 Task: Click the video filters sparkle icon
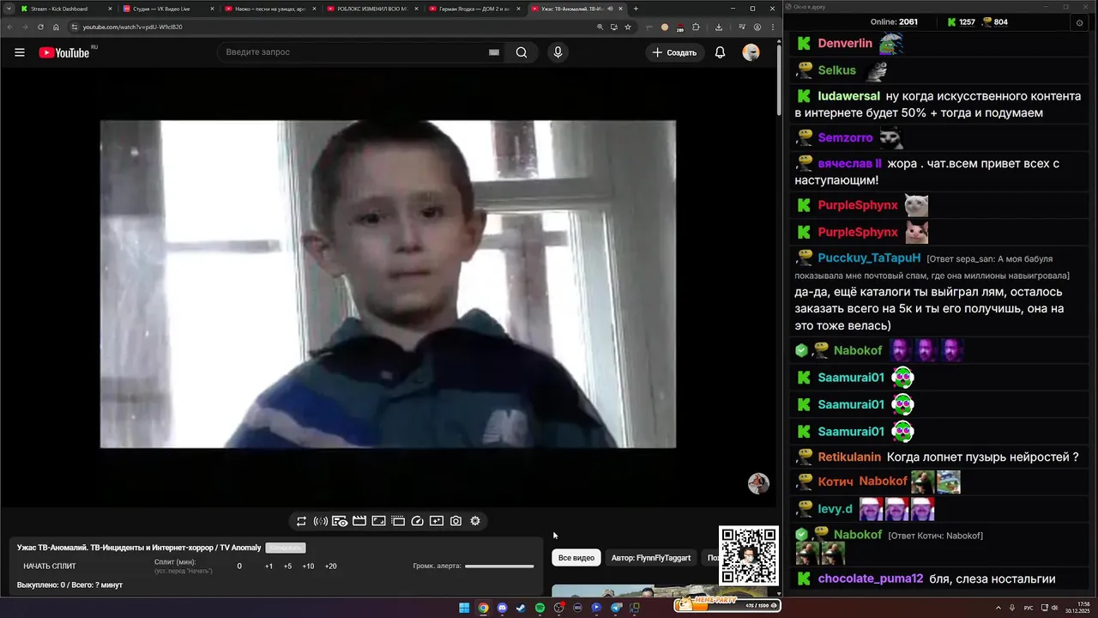click(x=437, y=521)
